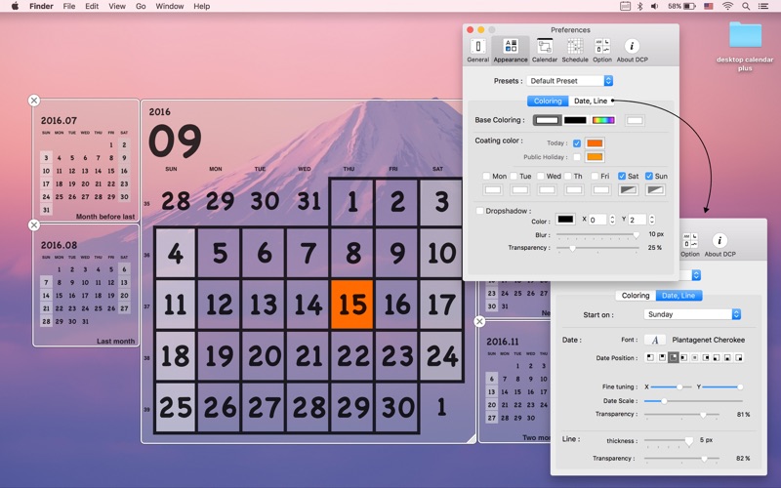Open the Sat gradient color well
This screenshot has width=781, height=488.
tap(628, 189)
